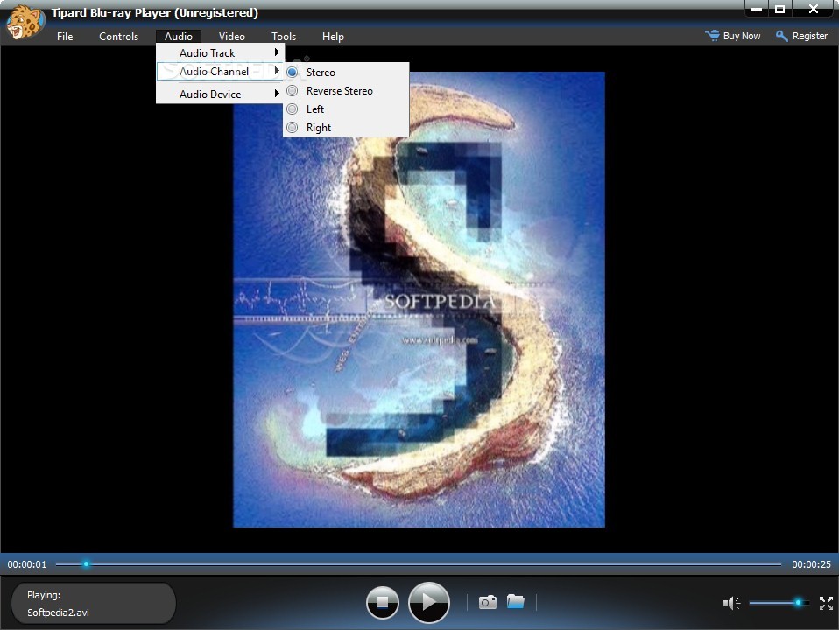The height and width of the screenshot is (630, 839).
Task: Click the Register link
Action: (809, 36)
